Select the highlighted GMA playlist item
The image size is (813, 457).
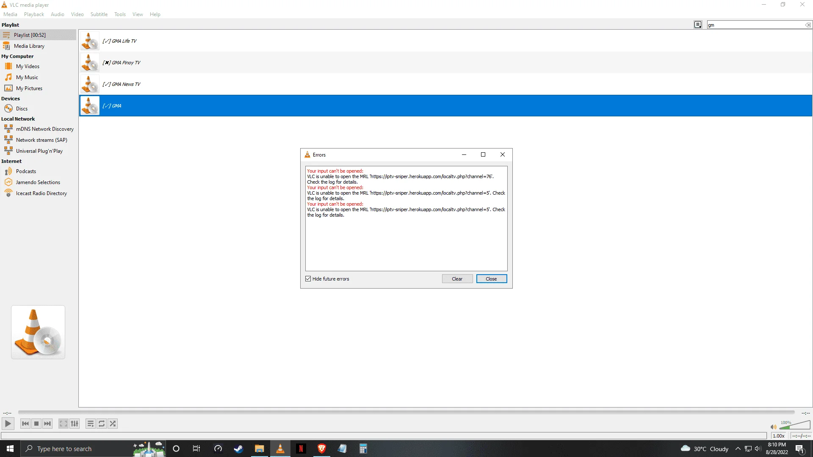(x=445, y=106)
